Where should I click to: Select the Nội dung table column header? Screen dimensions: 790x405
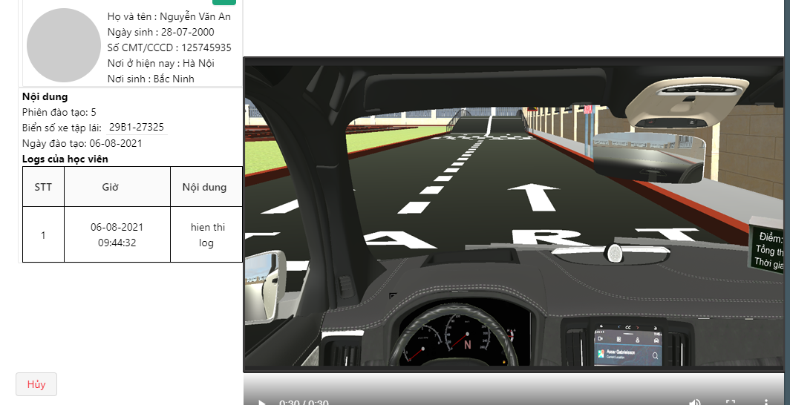tap(206, 187)
